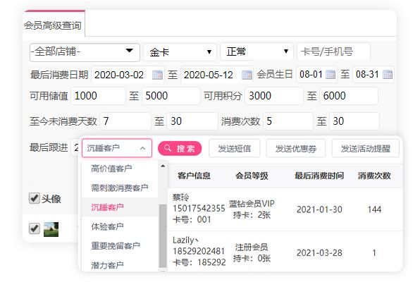Image resolution: width=420 pixels, height=287 pixels.
Task: Open calendar for birthday start 08-01
Action: (331, 74)
